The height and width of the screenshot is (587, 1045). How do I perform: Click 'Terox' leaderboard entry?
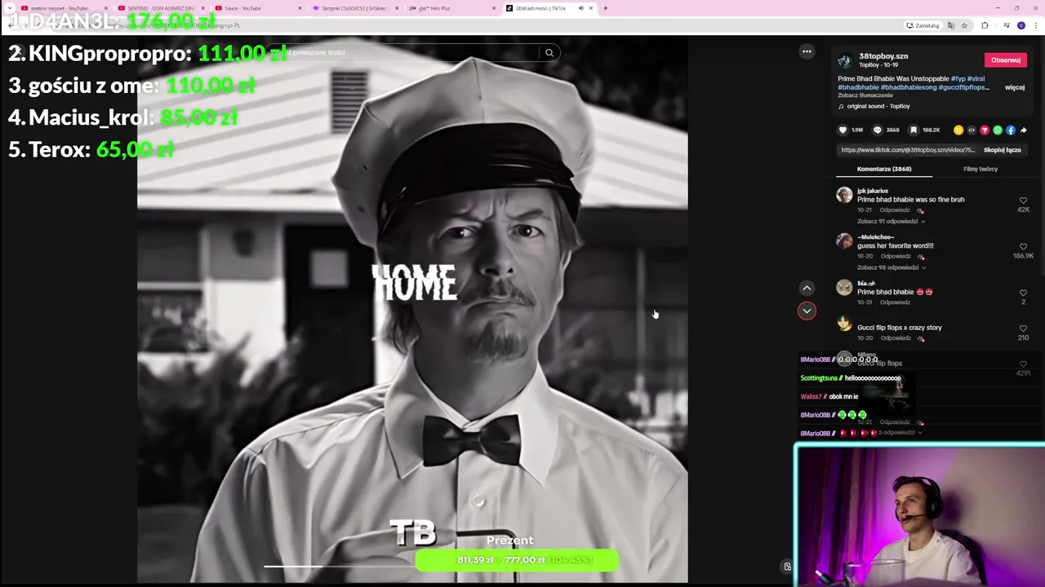point(91,150)
